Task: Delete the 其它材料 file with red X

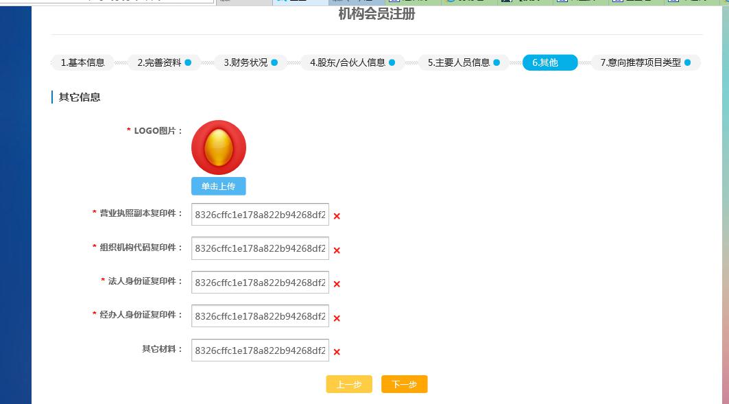Action: 337,352
